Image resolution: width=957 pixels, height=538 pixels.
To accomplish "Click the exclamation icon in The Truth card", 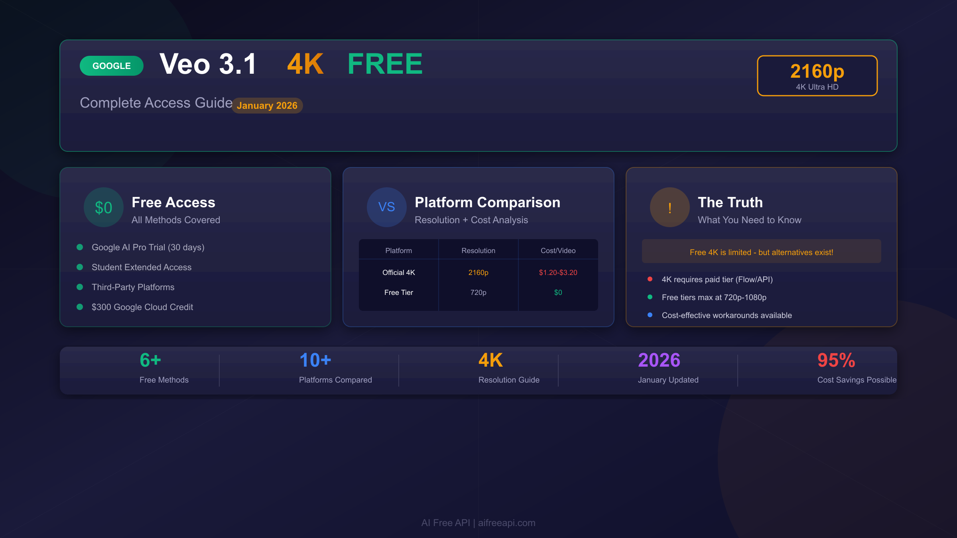I will (670, 207).
